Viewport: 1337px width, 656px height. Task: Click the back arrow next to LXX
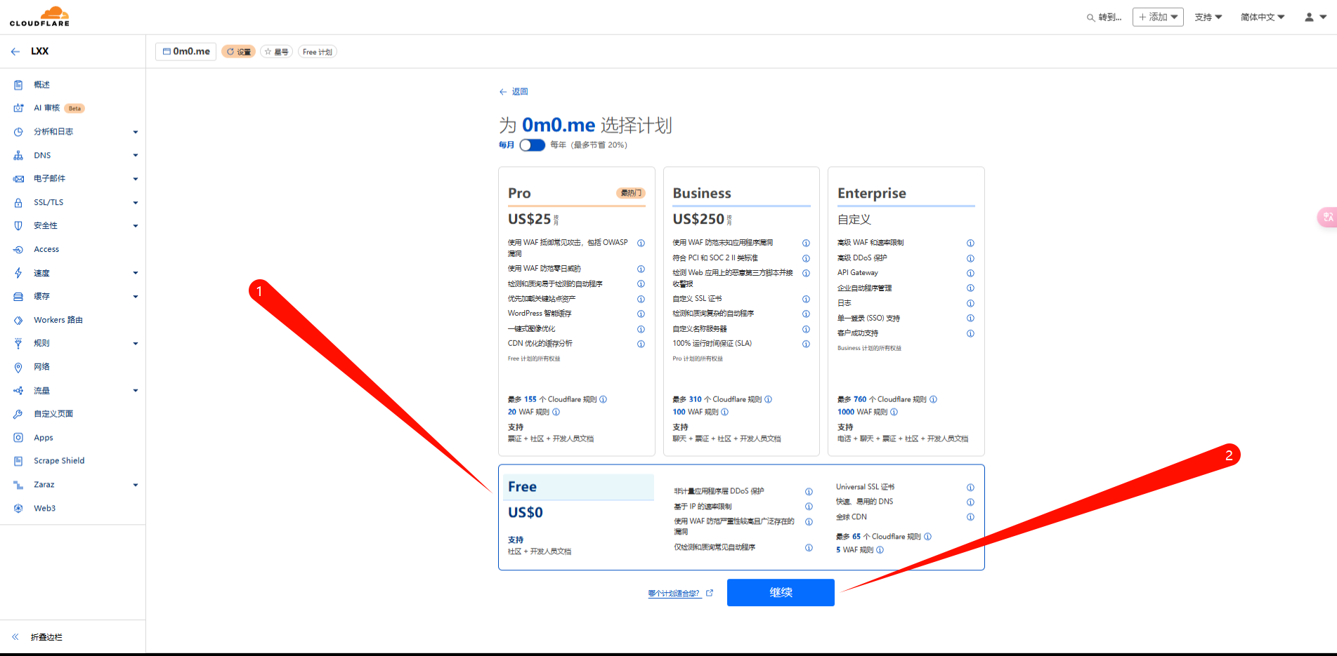pyautogui.click(x=15, y=51)
